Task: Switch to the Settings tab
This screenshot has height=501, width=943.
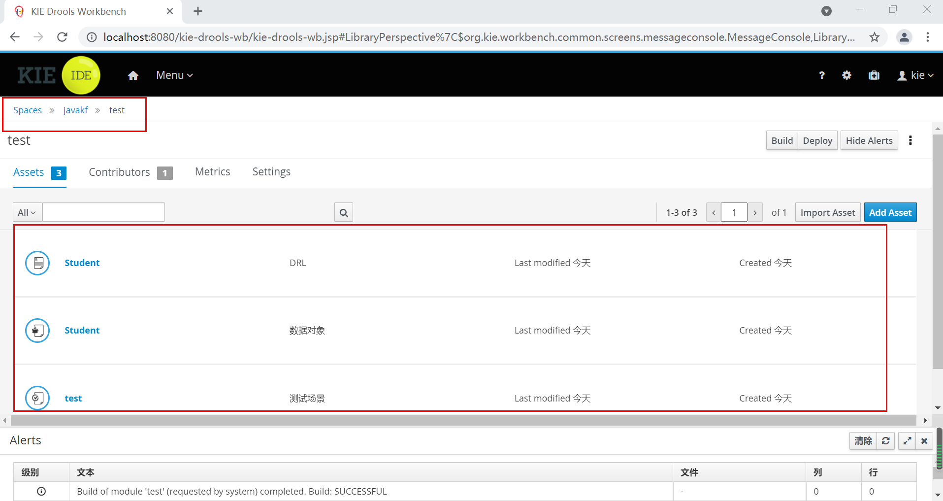Action: [271, 171]
